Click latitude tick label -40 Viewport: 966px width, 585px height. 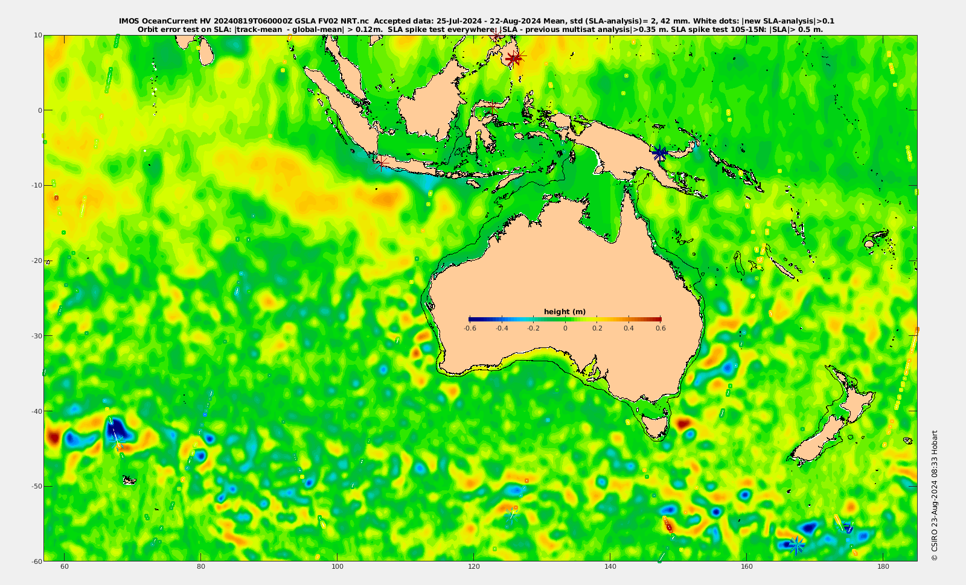click(36, 411)
